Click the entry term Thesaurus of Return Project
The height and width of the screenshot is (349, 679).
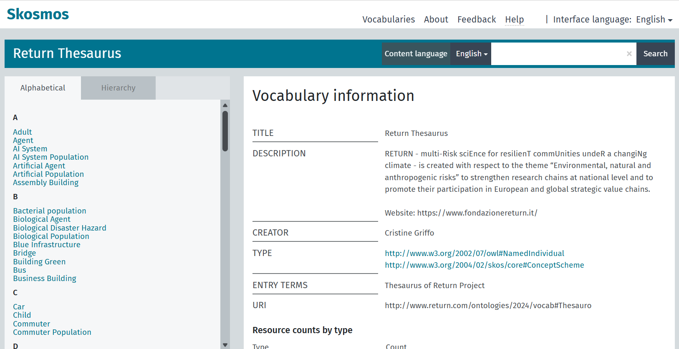pyautogui.click(x=434, y=286)
